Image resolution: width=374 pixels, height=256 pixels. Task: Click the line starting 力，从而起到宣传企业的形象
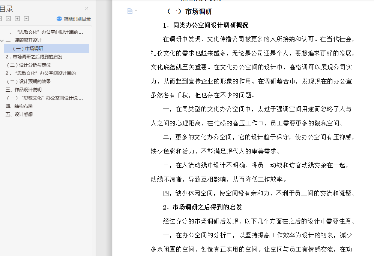[x=251, y=81]
